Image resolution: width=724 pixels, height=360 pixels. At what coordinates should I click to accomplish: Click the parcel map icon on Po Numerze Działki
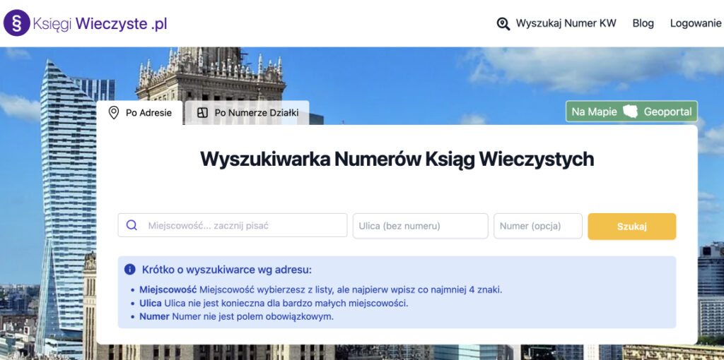point(203,113)
